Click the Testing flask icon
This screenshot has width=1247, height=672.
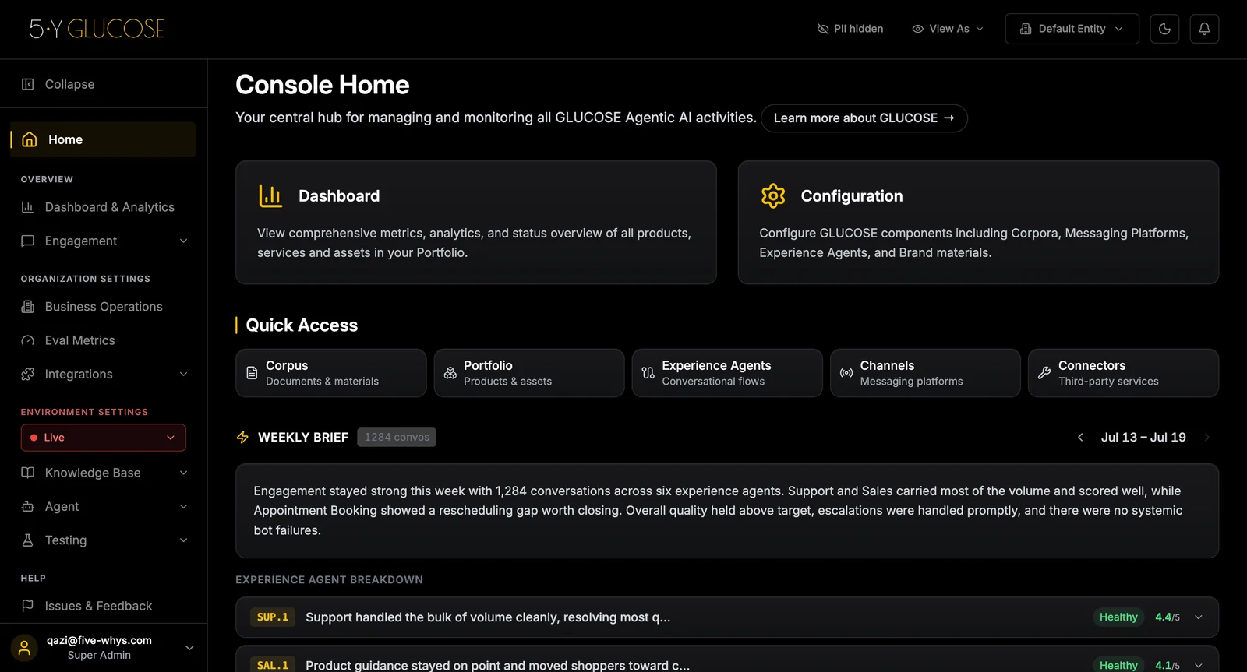coord(28,540)
